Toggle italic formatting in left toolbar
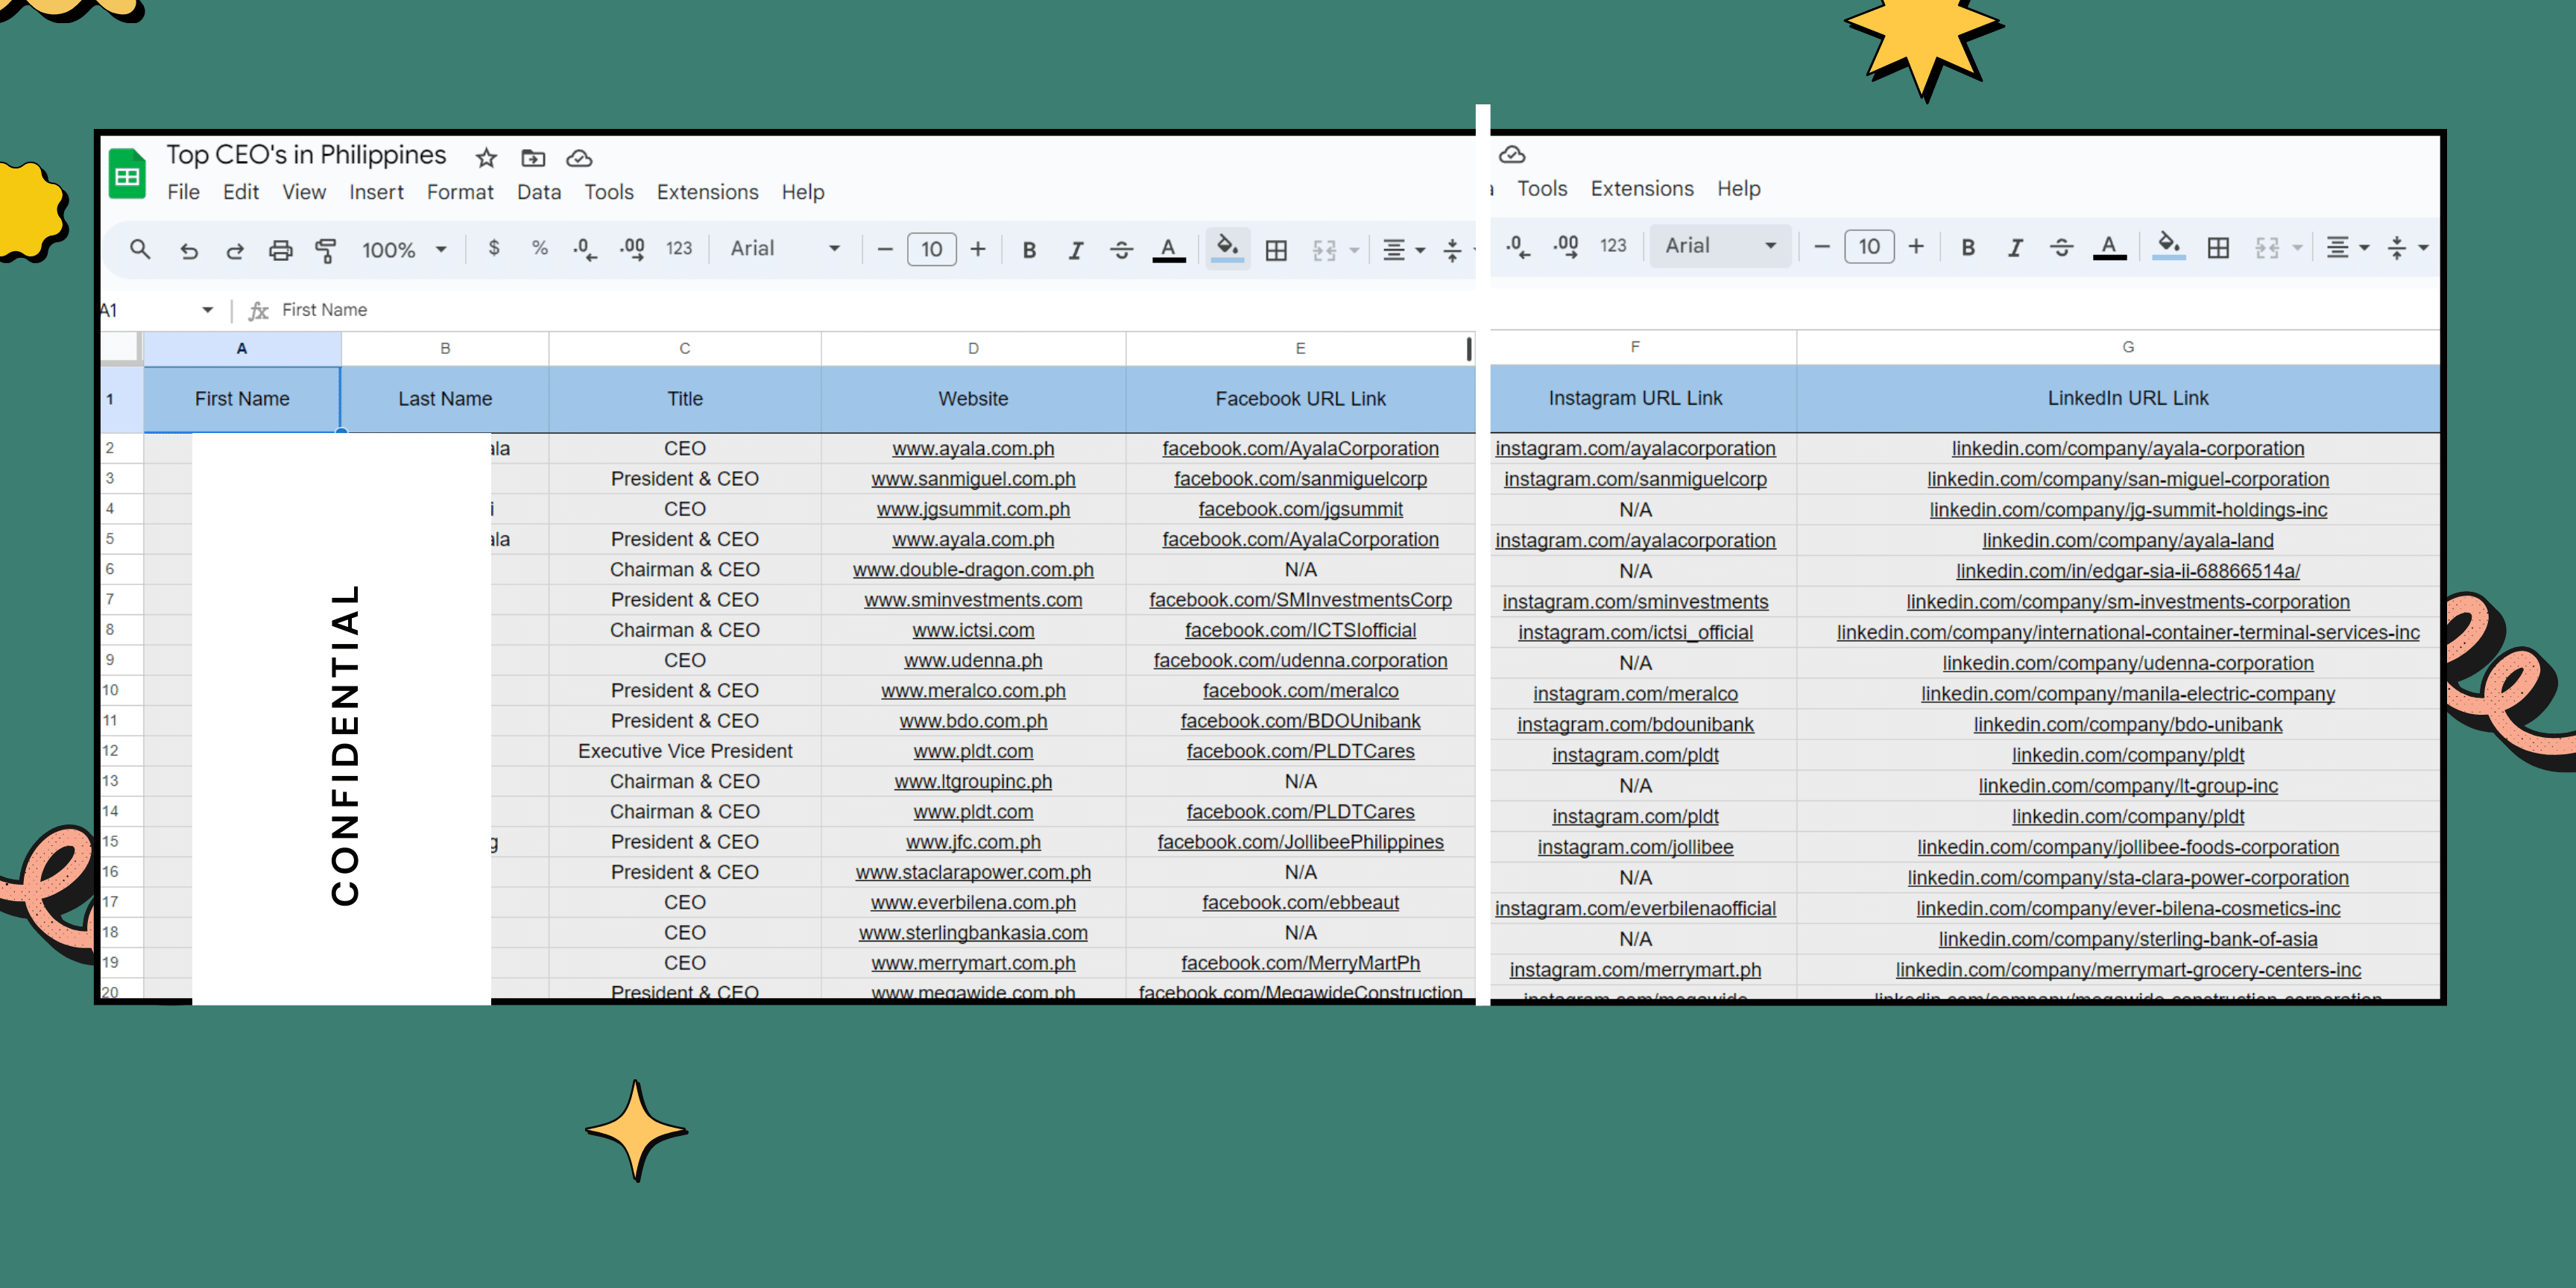The image size is (2576, 1288). click(1075, 250)
